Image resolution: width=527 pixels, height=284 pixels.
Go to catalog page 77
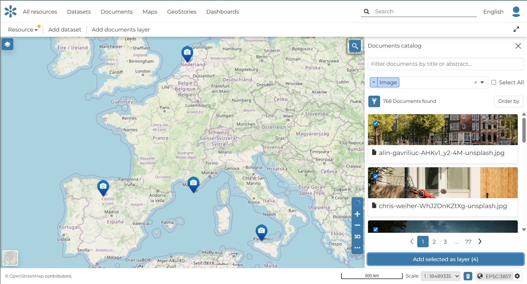point(468,242)
